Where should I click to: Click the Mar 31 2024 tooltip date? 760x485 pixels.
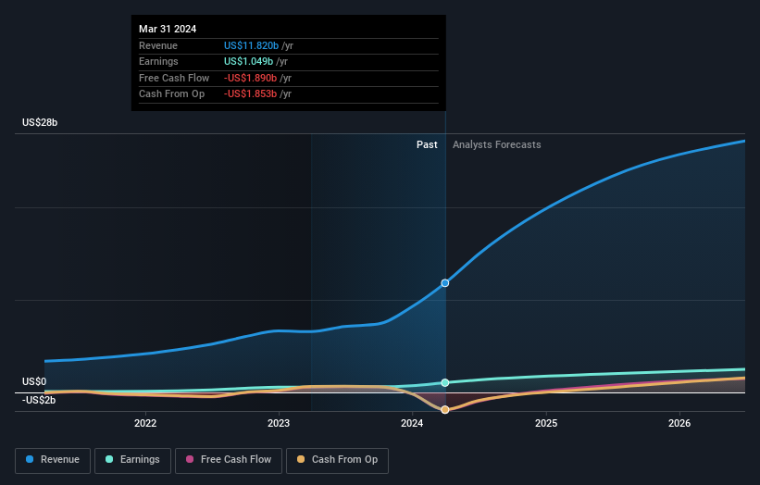coord(168,29)
